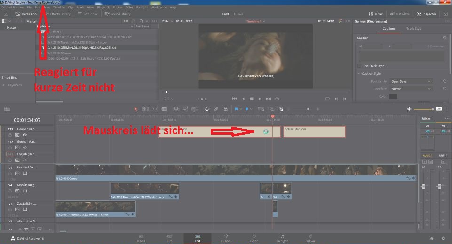This screenshot has height=244, width=452.
Task: Click the caption Color swatch
Action: [393, 96]
